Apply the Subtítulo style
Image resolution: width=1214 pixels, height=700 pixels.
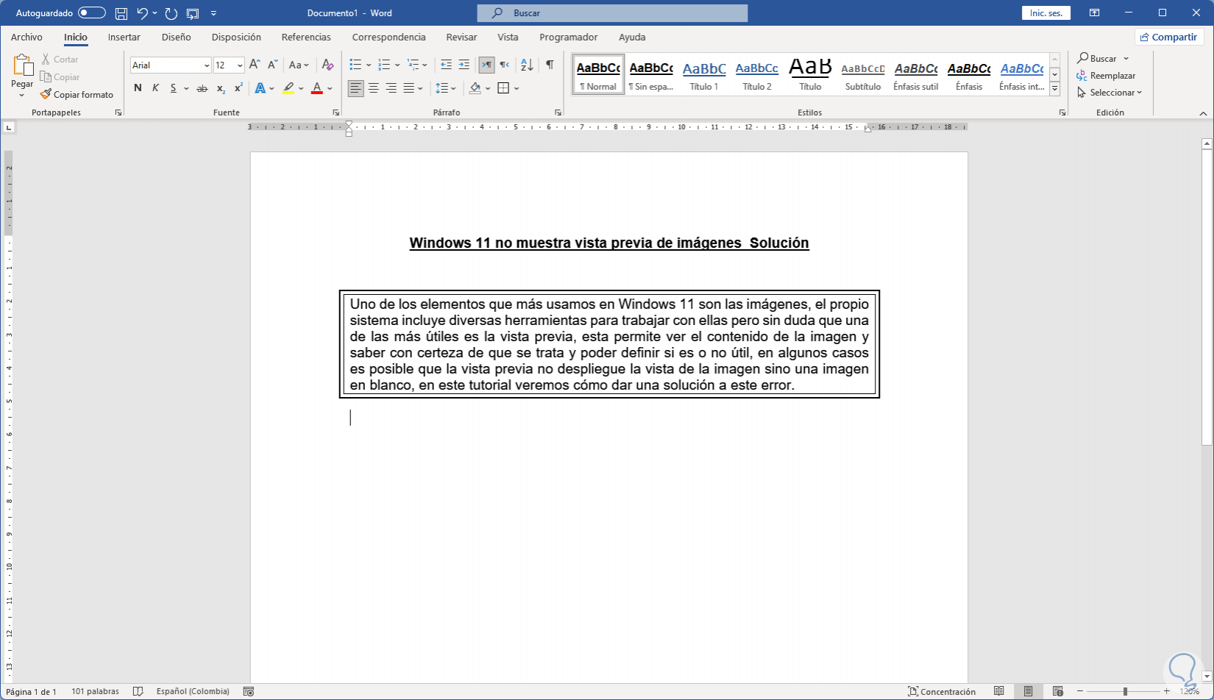(863, 75)
